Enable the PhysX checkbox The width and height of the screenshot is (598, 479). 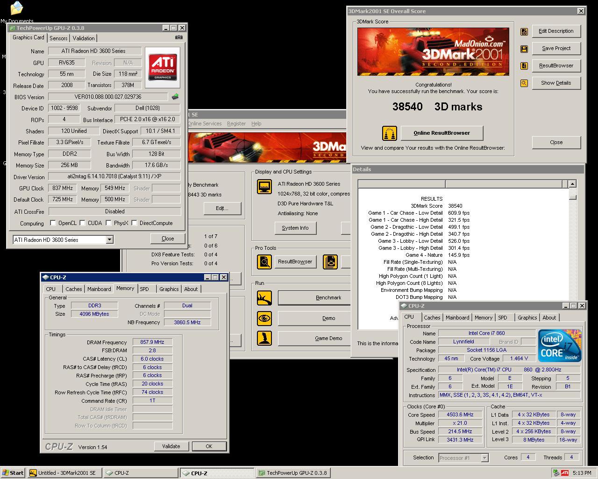coord(108,223)
